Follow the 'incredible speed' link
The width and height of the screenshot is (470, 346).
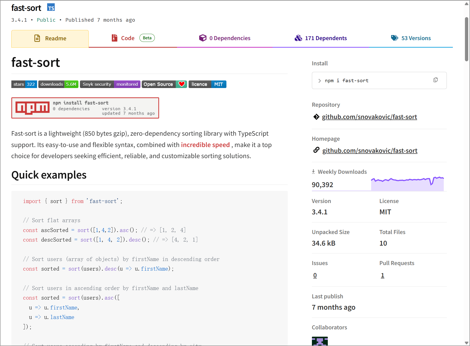[x=205, y=145]
